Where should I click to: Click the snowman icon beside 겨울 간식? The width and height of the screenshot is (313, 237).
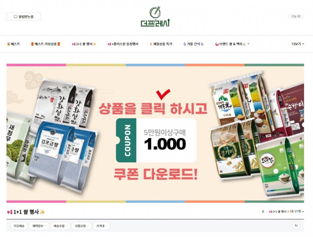point(184,44)
